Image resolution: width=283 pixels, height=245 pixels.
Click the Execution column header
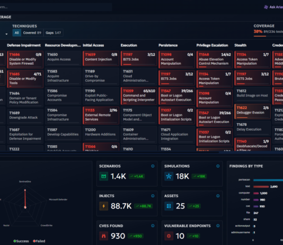129,45
